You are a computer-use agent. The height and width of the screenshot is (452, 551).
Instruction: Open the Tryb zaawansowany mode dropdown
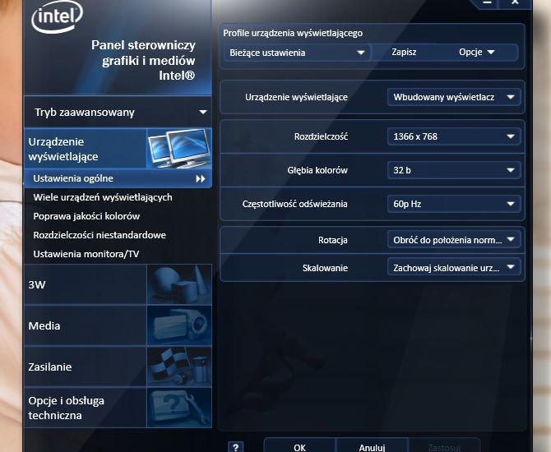tap(118, 113)
